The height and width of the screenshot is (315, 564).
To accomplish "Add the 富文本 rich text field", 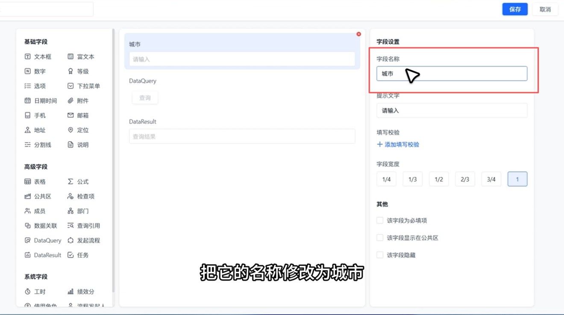I will 81,57.
